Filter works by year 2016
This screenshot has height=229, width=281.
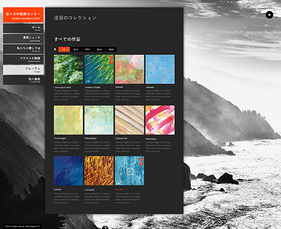click(111, 49)
